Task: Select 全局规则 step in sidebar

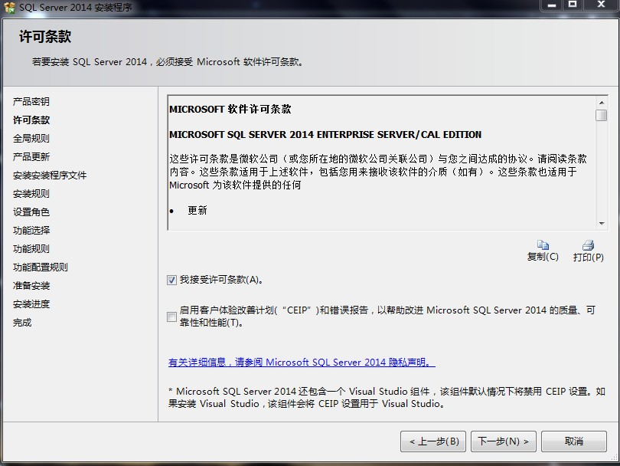Action: (31, 139)
